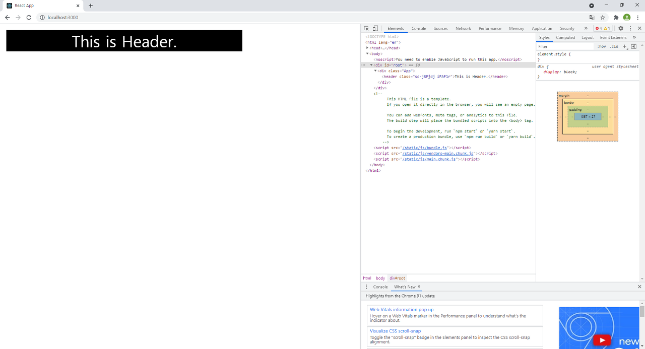Go forward in browser history
Screen dimensions: 645x349
point(18,17)
